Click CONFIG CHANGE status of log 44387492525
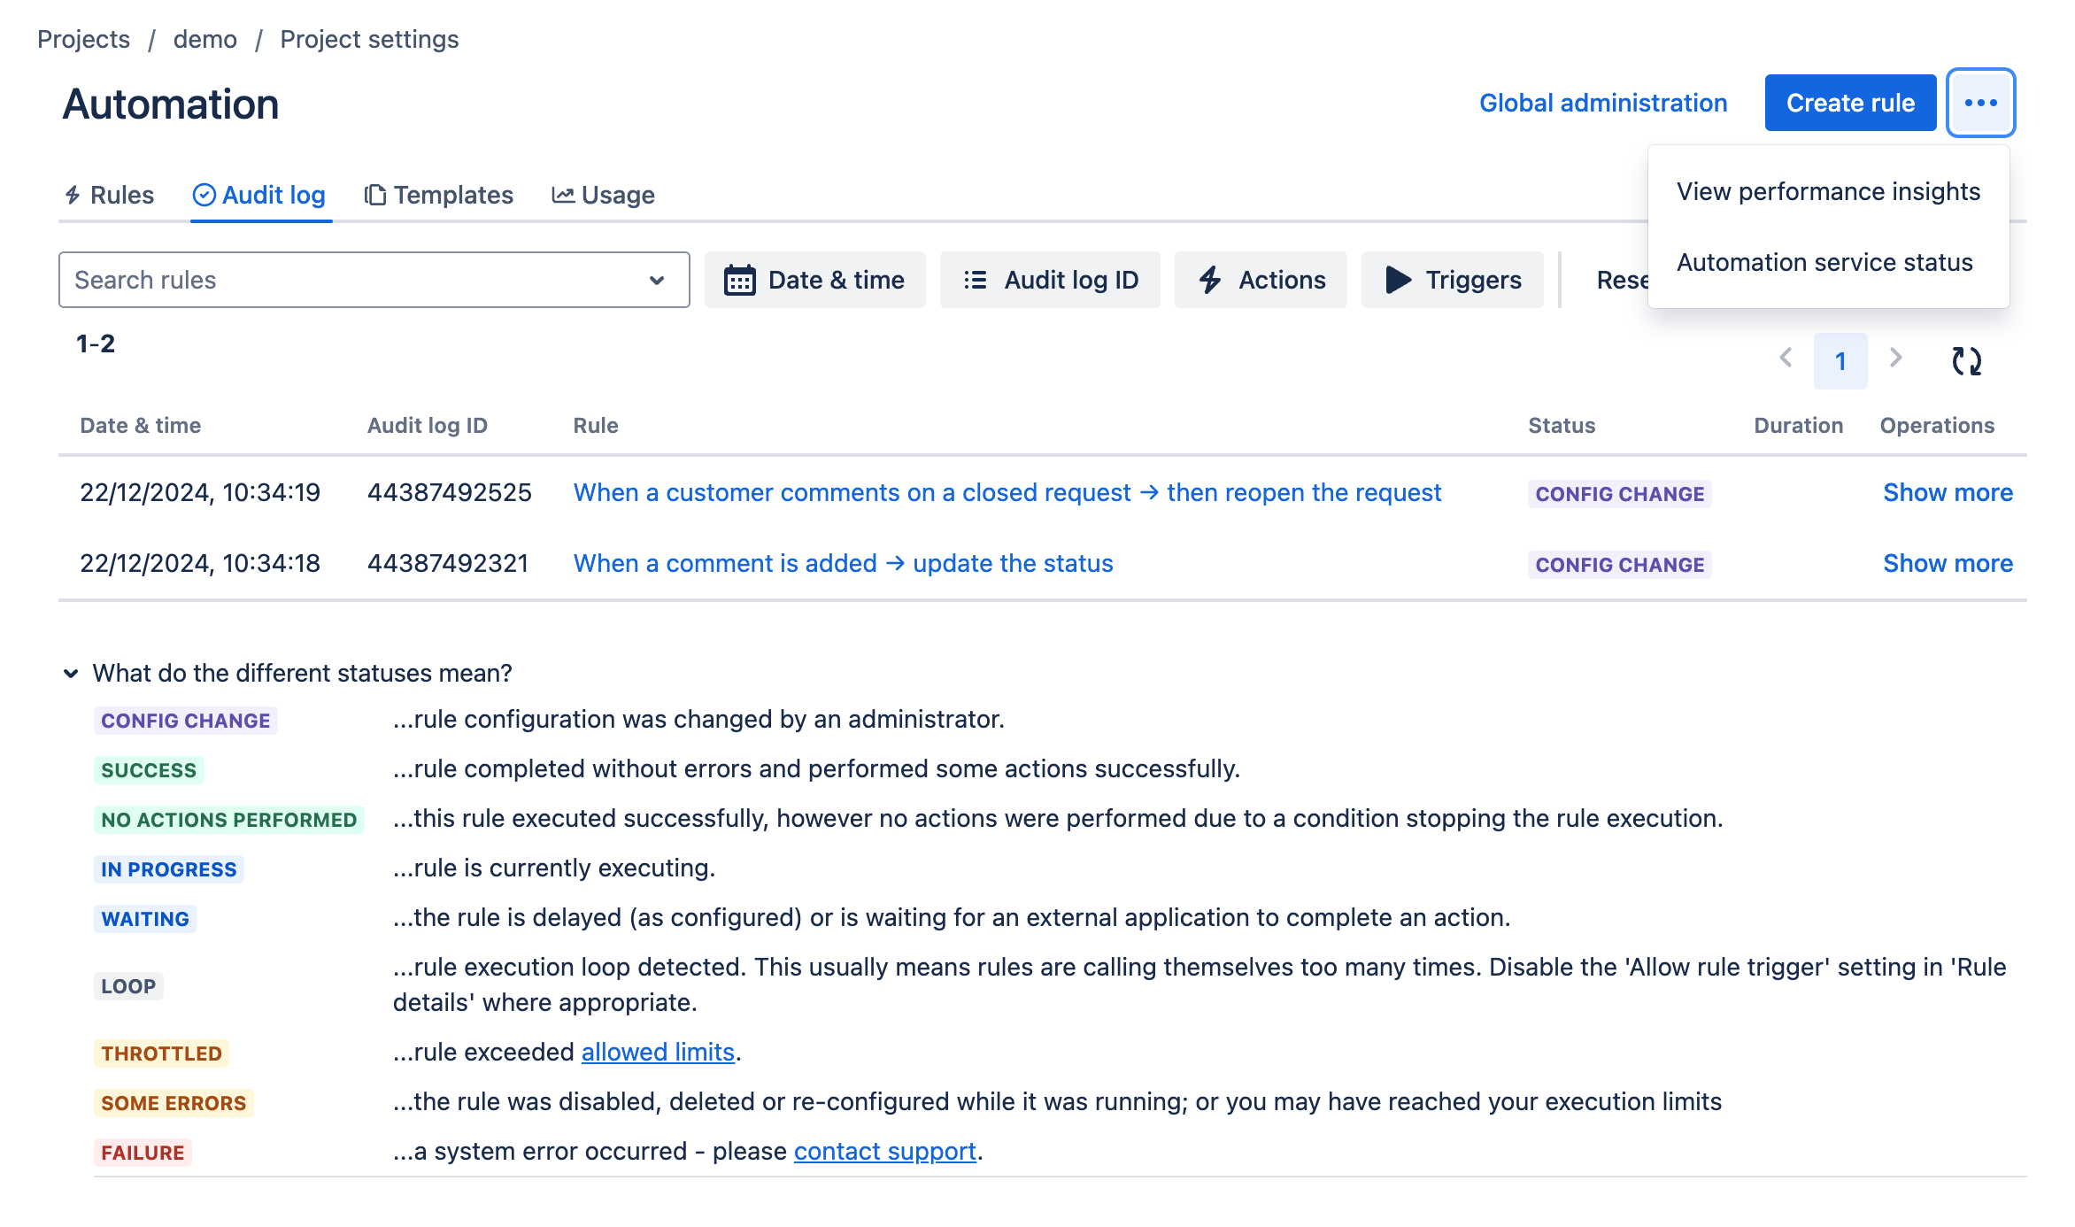The height and width of the screenshot is (1227, 2075). 1619,493
